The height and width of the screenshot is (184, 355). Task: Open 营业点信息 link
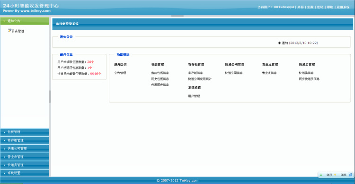[x=269, y=73]
